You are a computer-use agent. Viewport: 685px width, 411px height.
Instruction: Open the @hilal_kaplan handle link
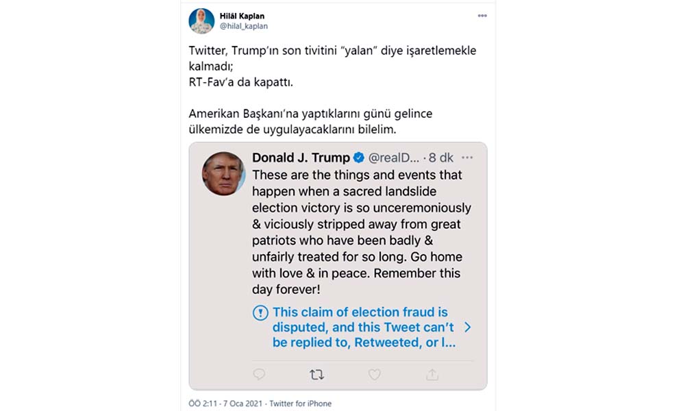pyautogui.click(x=244, y=27)
